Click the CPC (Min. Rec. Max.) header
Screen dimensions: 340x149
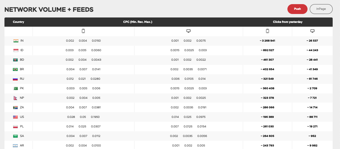pyautogui.click(x=138, y=22)
